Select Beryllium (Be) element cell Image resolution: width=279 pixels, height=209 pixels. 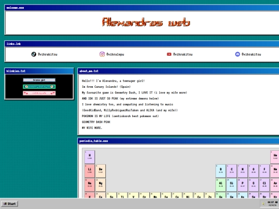101,171
